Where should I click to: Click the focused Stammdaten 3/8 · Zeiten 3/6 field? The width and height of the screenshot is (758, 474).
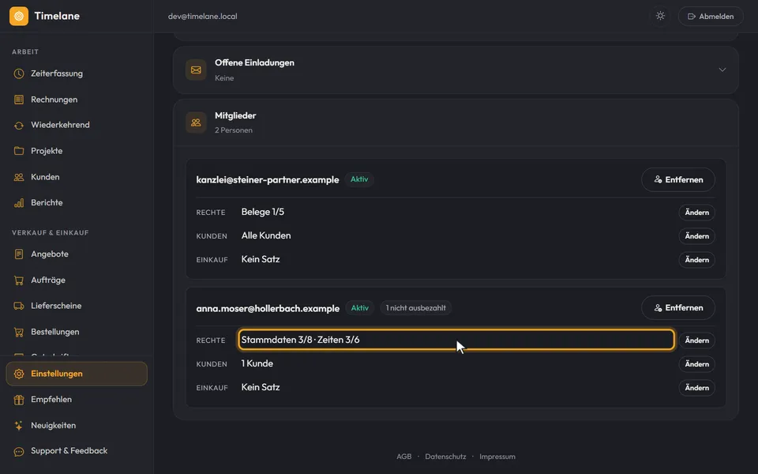[456, 340]
